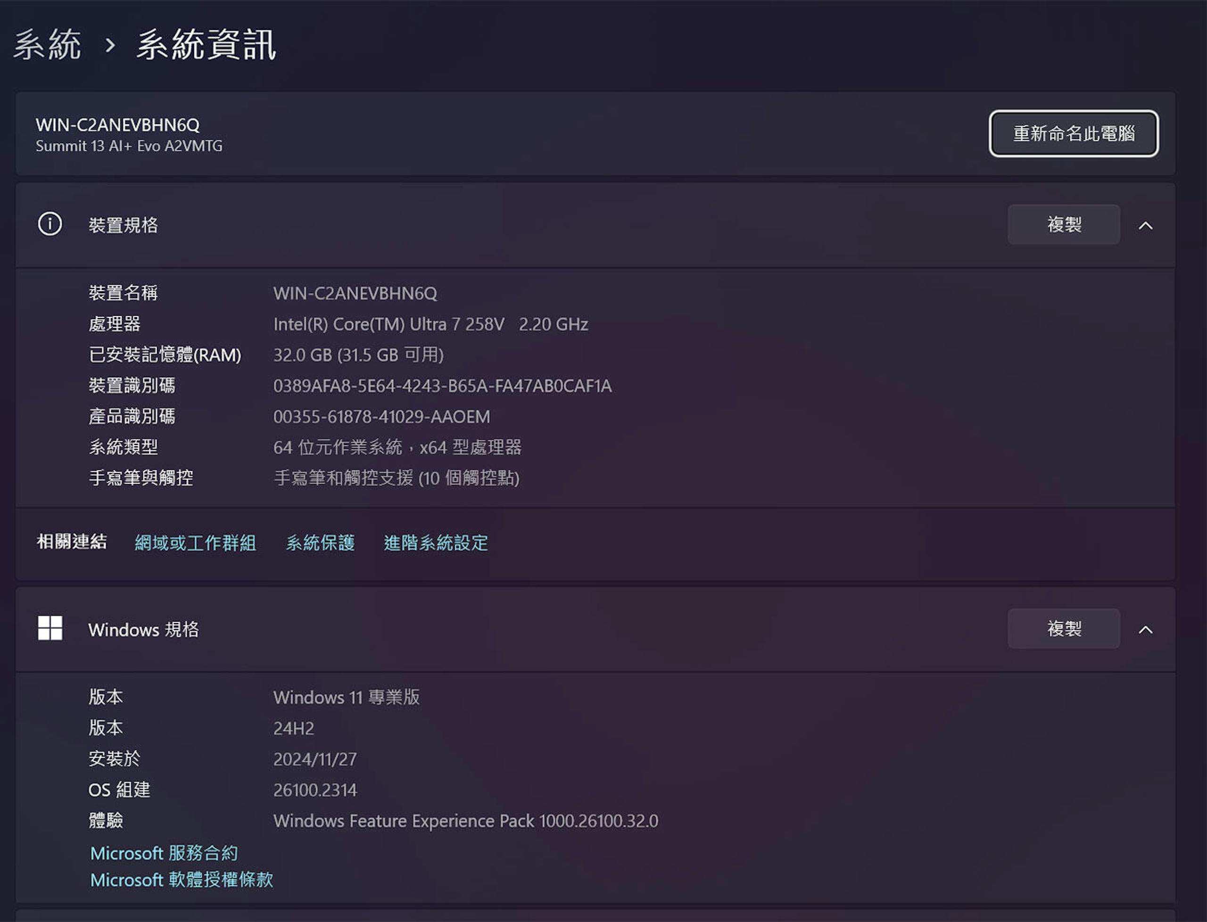Image resolution: width=1207 pixels, height=922 pixels.
Task: Click the 手寫筆與觸控 label
Action: [141, 478]
